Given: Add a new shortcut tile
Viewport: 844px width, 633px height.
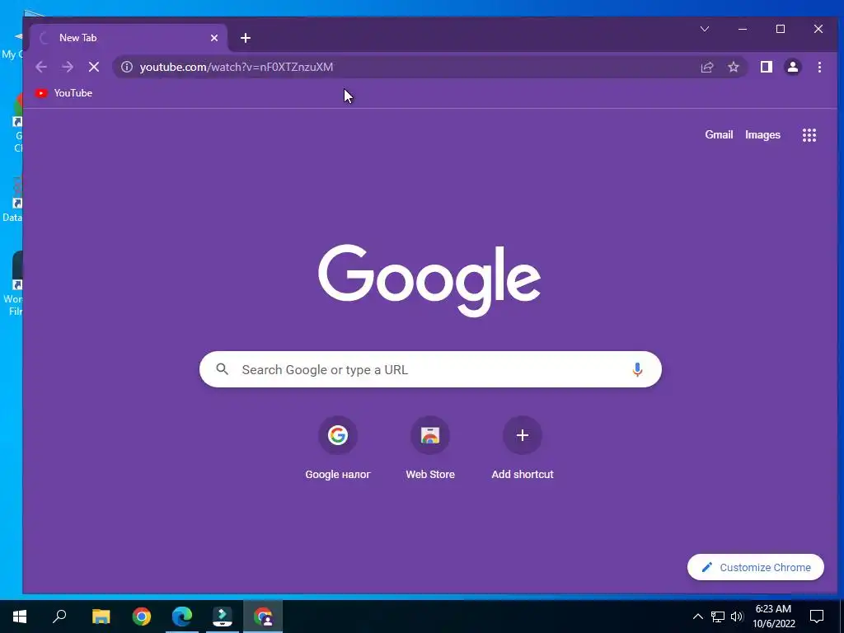Looking at the screenshot, I should coord(522,448).
